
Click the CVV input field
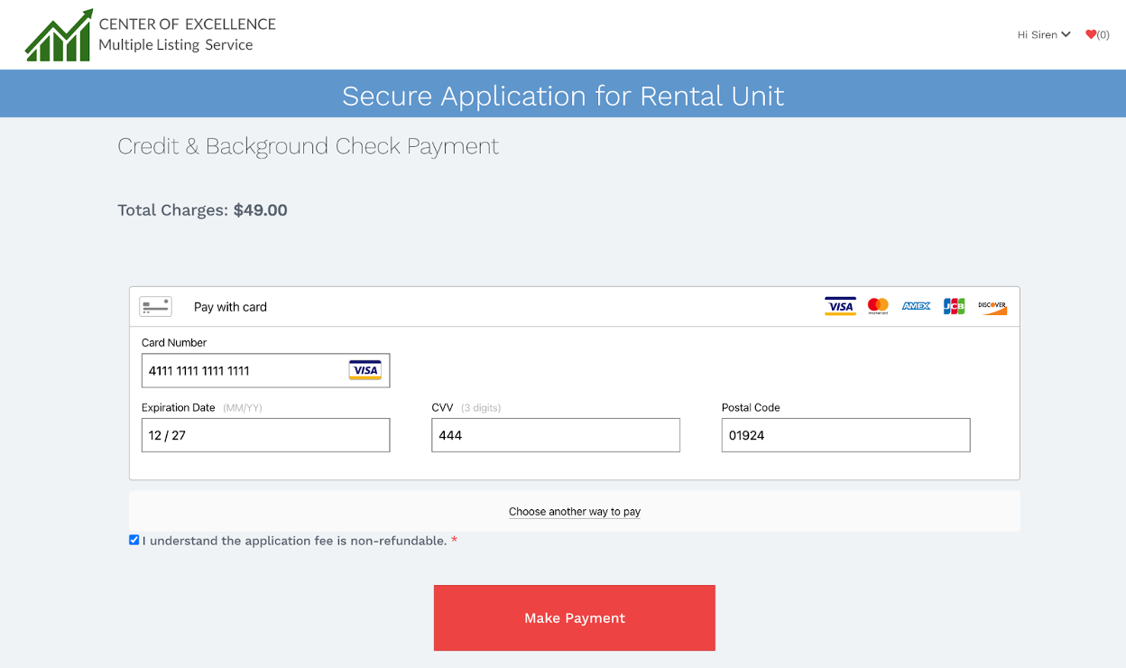click(x=555, y=435)
